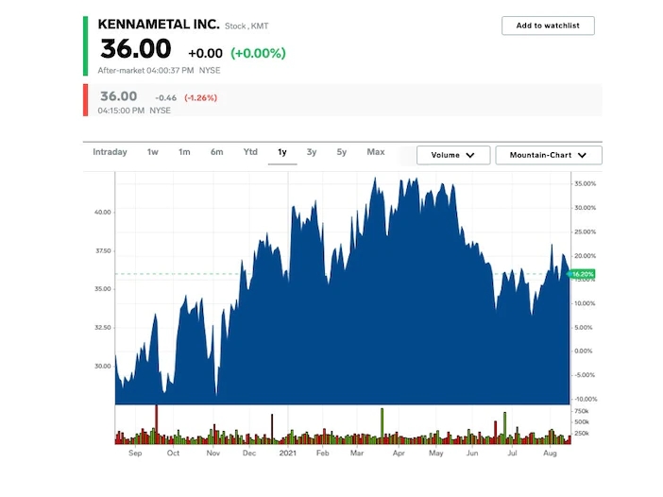Click the KENNAMETAL INC. title
Image resolution: width=663 pixels, height=497 pixels.
[159, 25]
